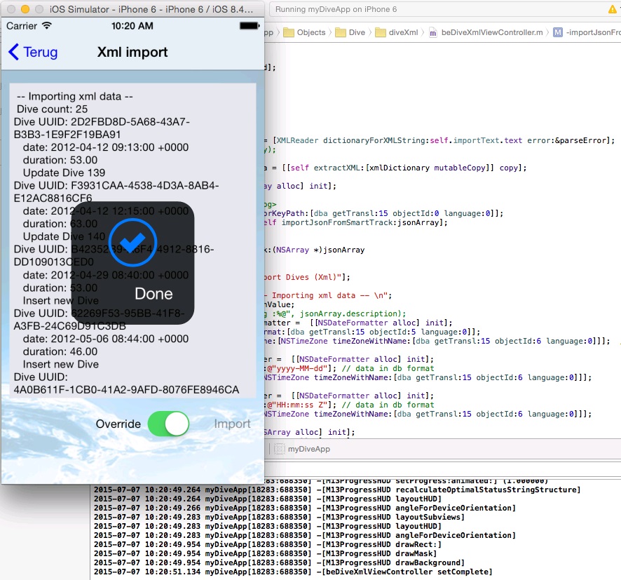621x580 pixels.
Task: Tap the Carrier label
Action: point(22,26)
